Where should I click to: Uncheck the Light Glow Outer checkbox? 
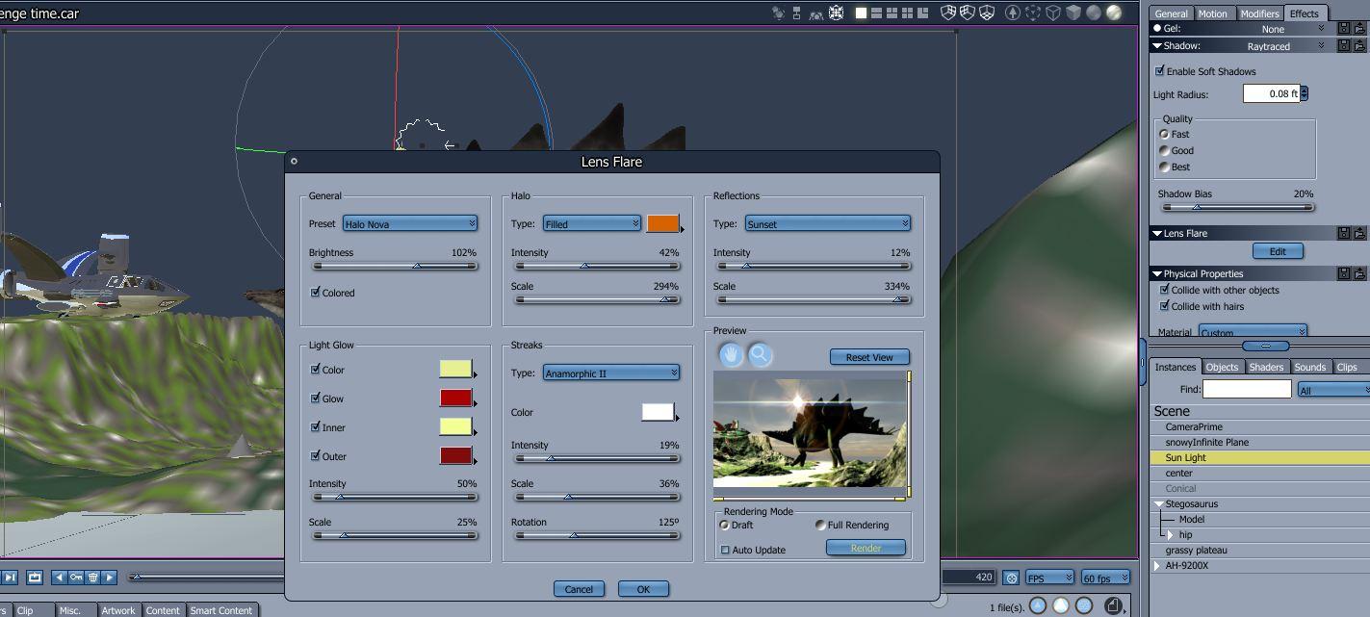[x=315, y=455]
